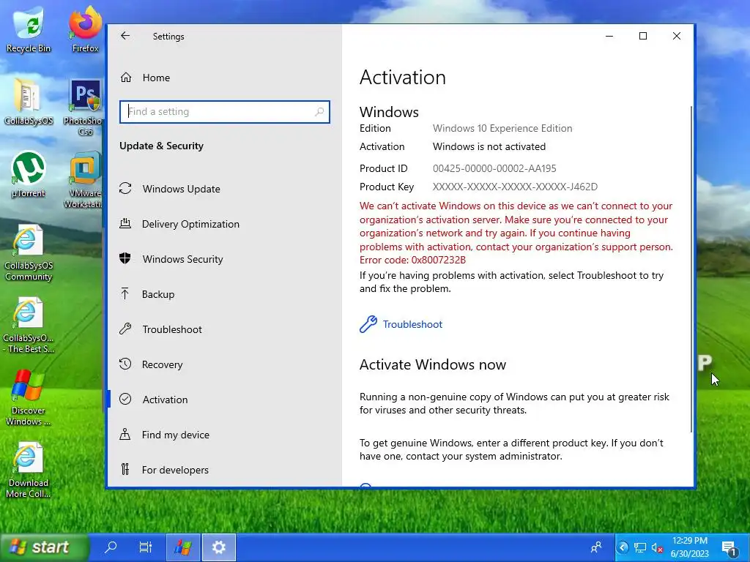Click the Windows flag taskbar button

click(182, 547)
